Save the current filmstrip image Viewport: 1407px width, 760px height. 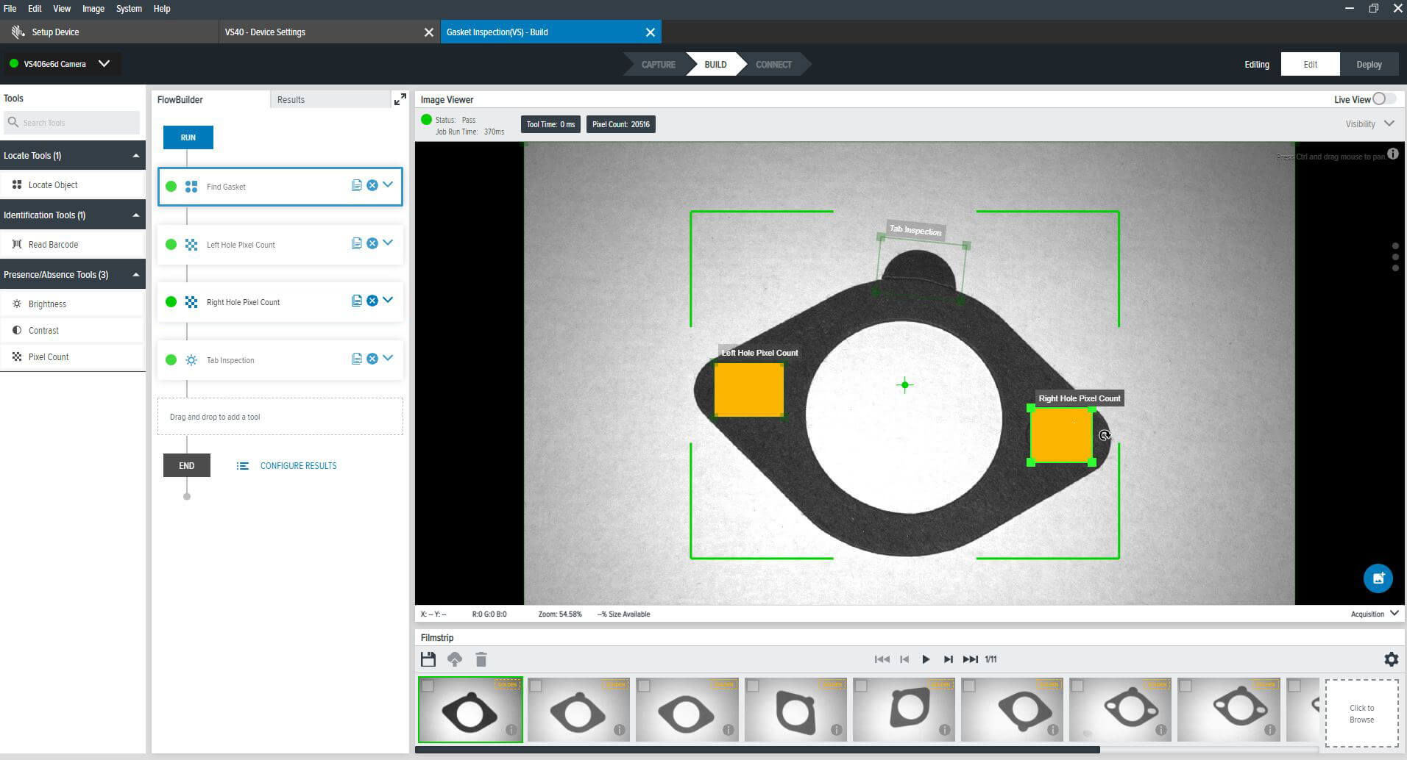428,659
